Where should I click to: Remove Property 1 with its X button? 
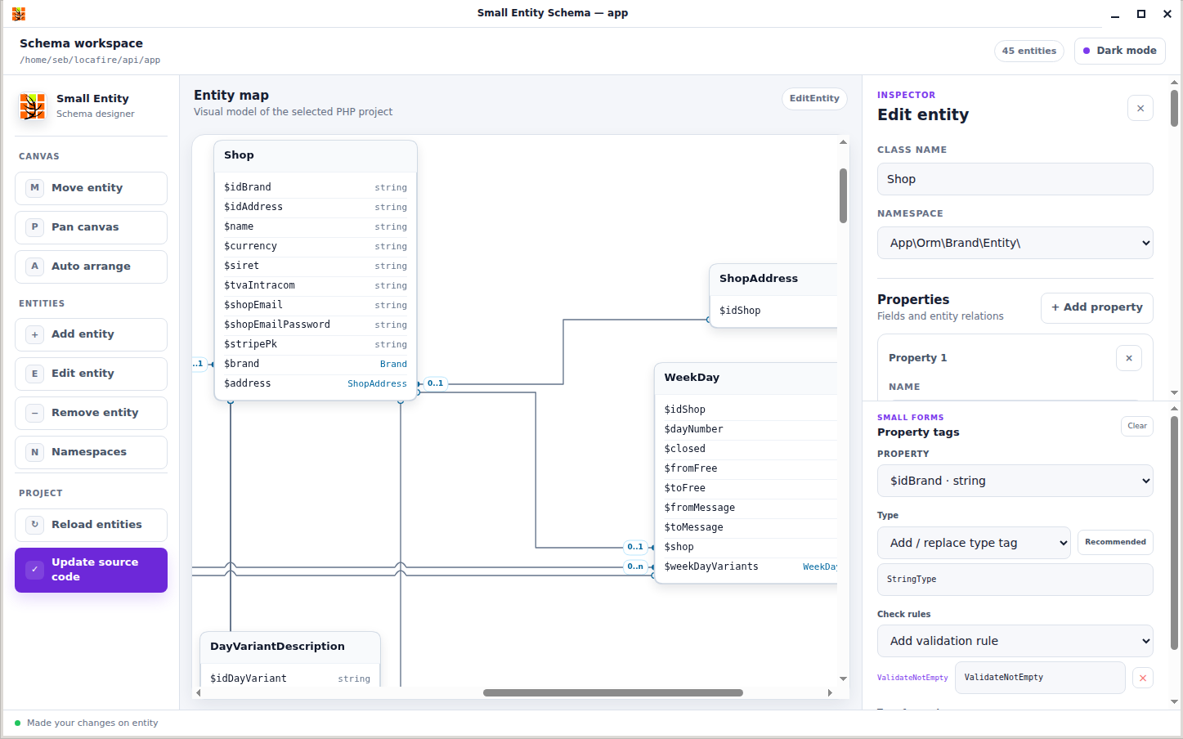tap(1129, 358)
